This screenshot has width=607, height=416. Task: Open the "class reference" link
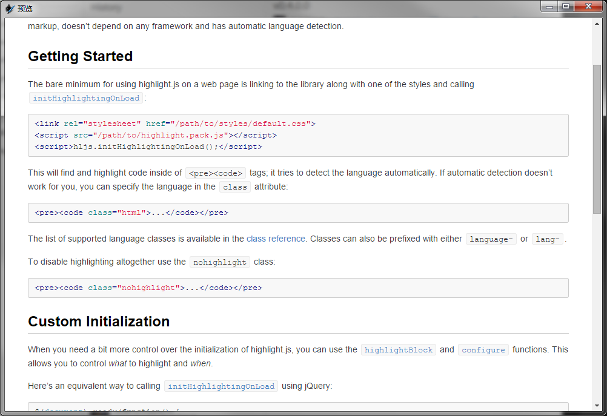(x=276, y=239)
